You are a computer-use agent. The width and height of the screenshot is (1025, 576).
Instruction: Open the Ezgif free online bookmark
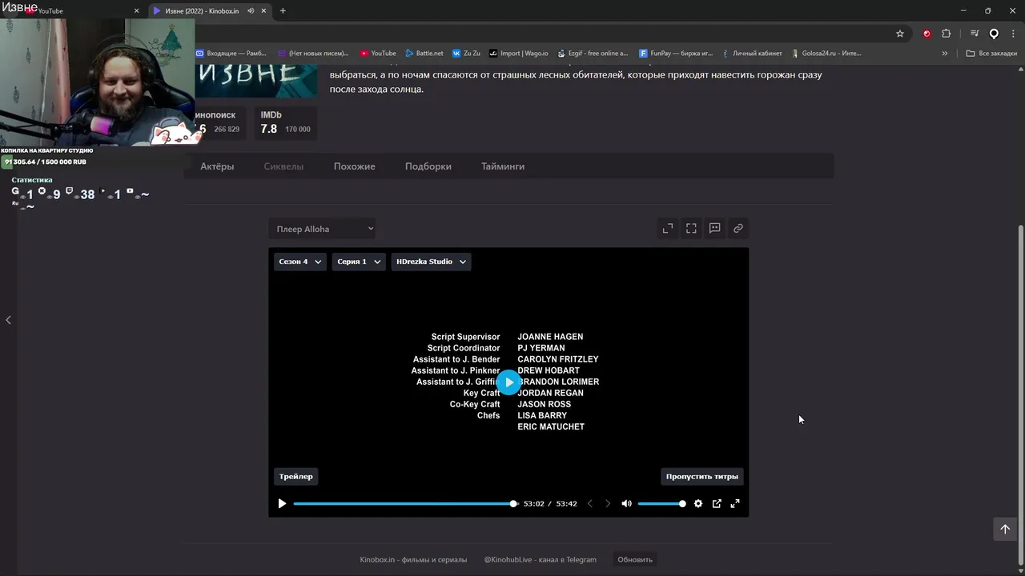(x=593, y=54)
